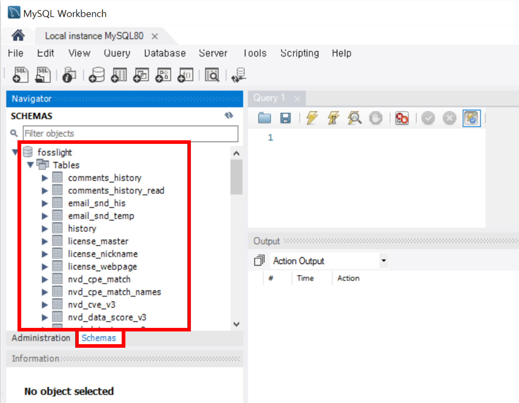Expand the comments_history table

[x=45, y=178]
